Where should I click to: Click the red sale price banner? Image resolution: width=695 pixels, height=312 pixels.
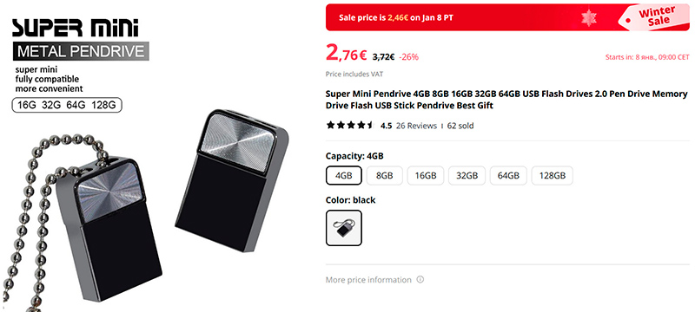coord(507,17)
